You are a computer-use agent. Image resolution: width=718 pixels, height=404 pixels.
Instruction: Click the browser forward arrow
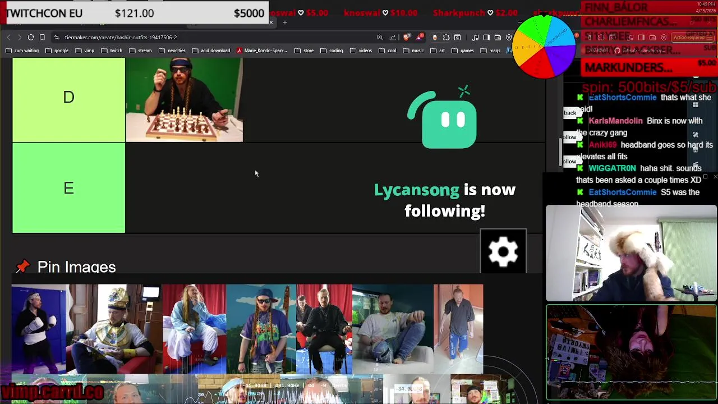click(x=19, y=37)
